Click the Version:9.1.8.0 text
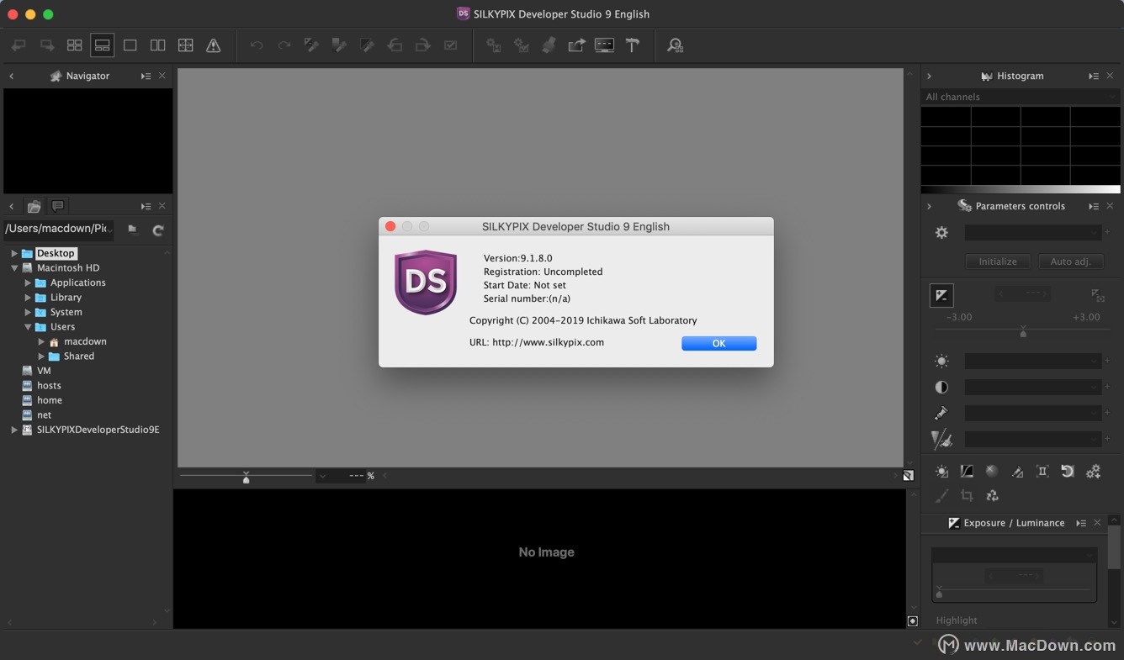1124x660 pixels. (517, 258)
